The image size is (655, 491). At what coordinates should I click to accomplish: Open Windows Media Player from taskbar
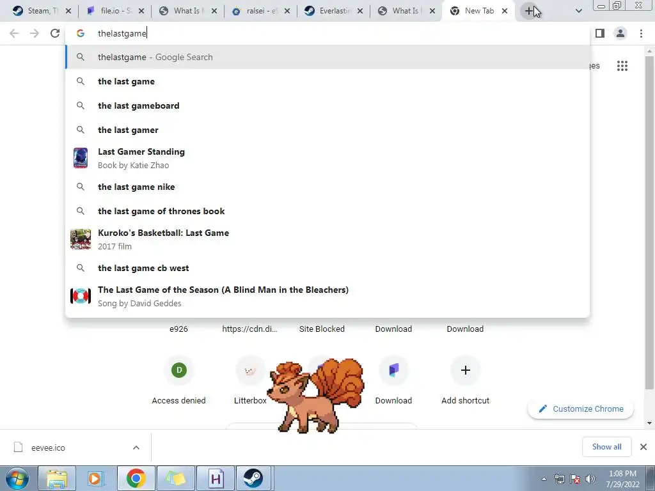(97, 478)
